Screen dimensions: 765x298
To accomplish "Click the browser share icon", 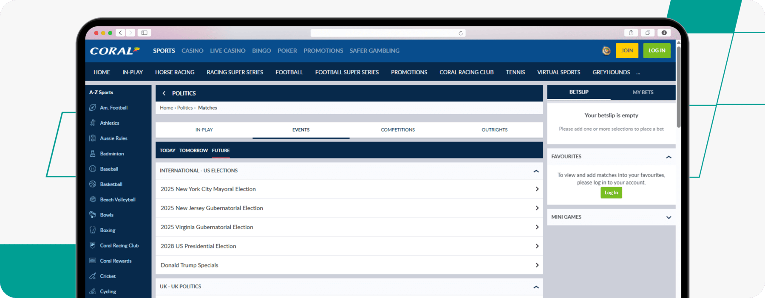I will [x=631, y=33].
